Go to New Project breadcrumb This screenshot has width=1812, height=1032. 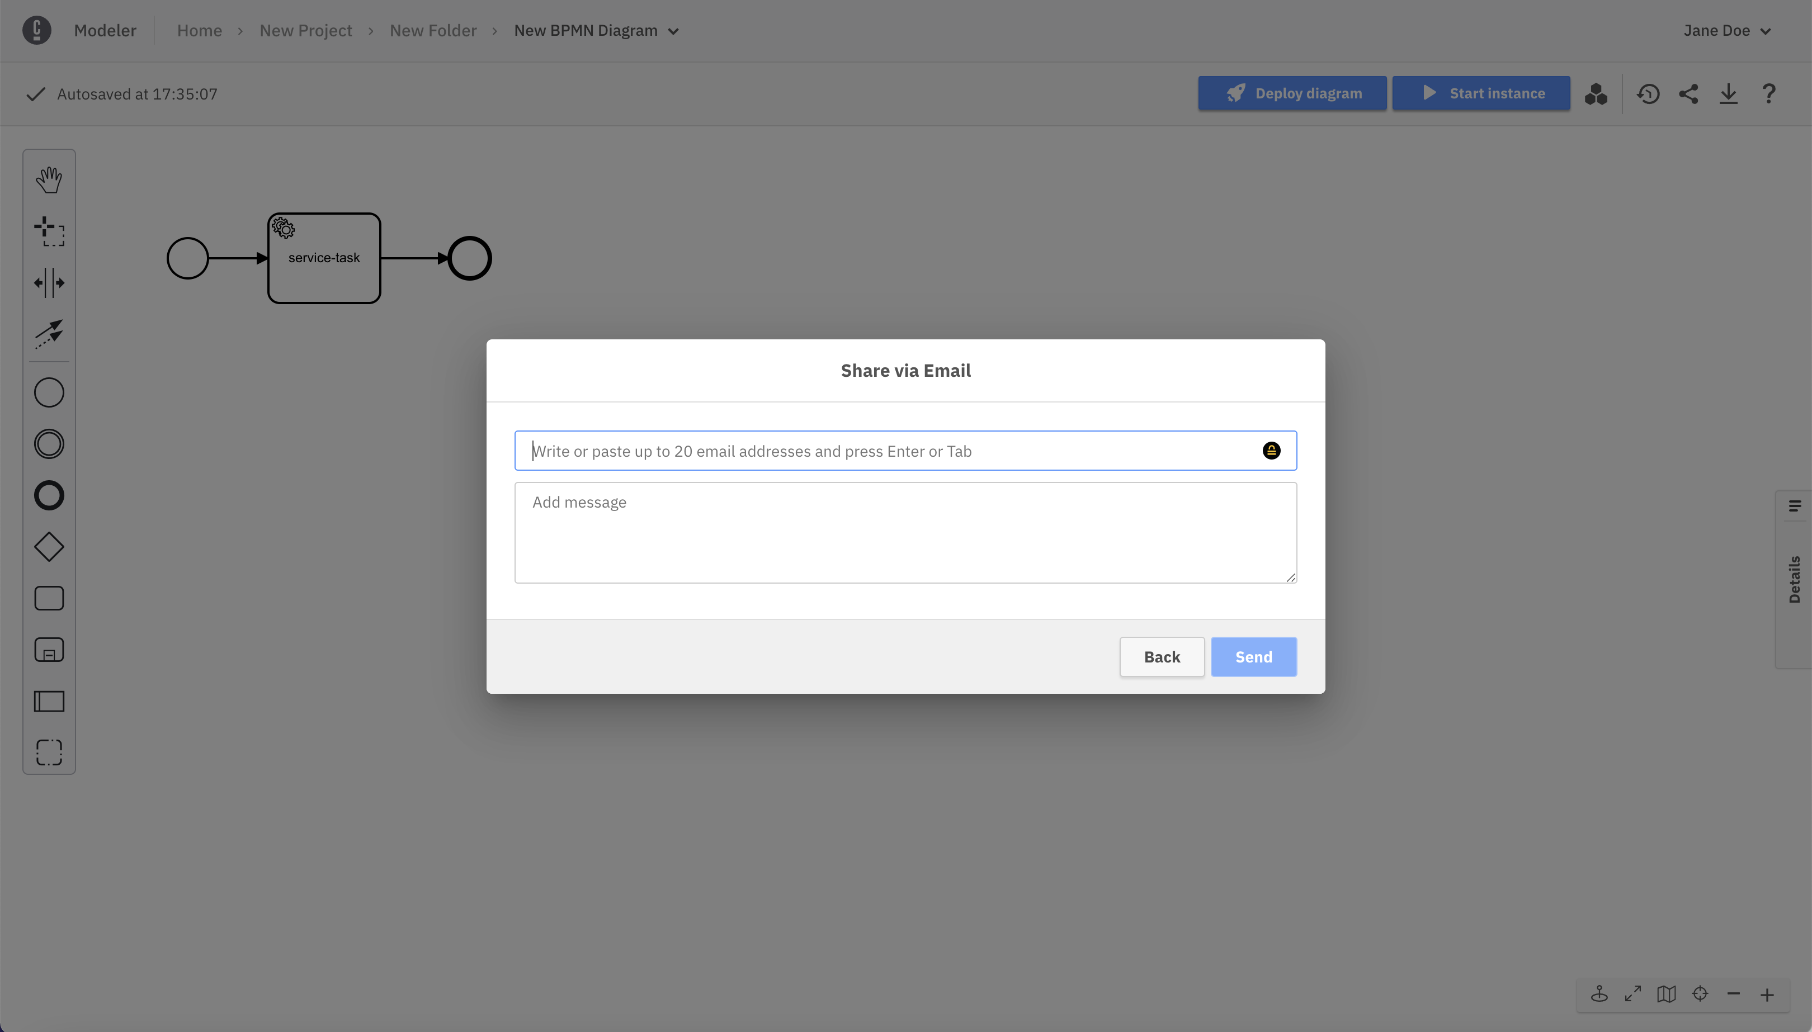point(305,31)
